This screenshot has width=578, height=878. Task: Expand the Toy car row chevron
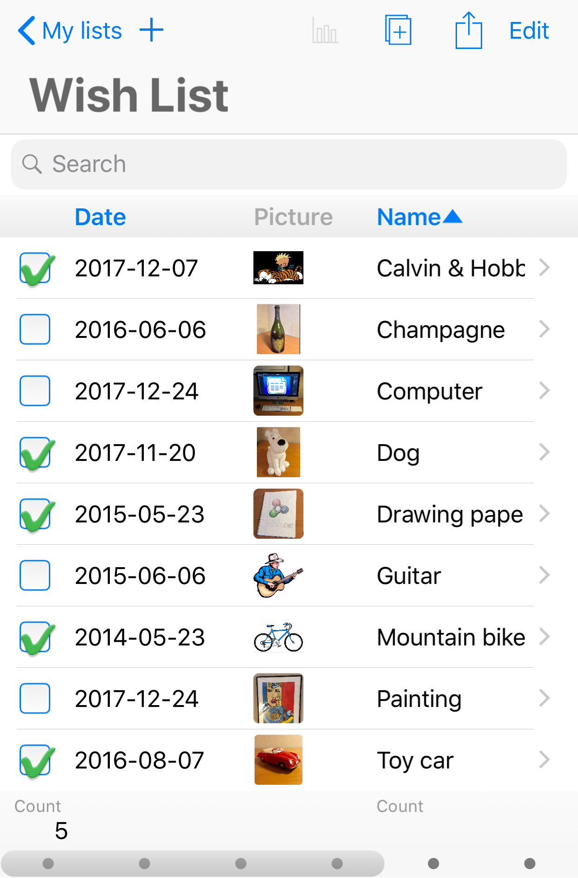pos(544,760)
